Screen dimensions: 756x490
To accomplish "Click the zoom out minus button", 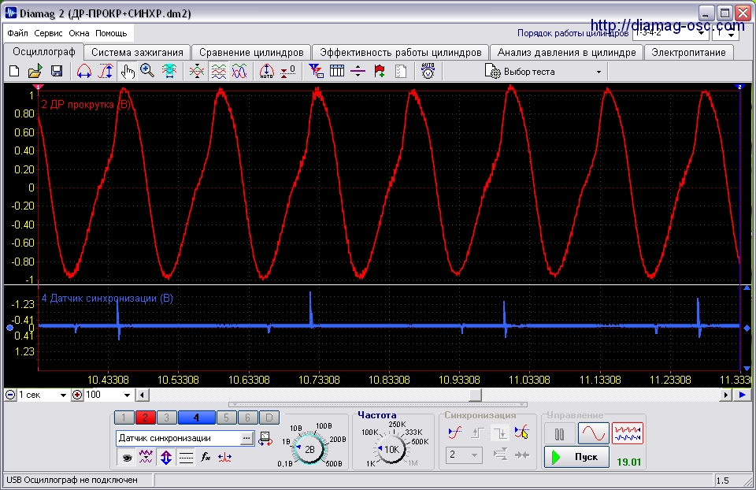I will click(9, 395).
